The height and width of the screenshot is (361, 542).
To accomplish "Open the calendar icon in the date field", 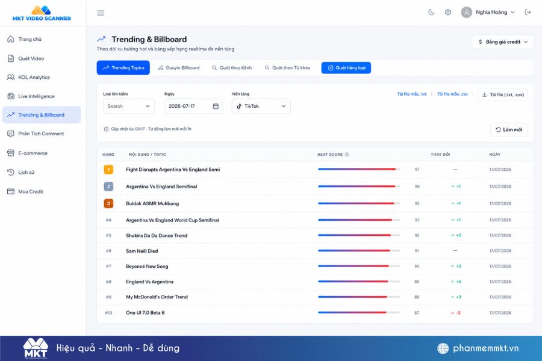I will [x=216, y=106].
